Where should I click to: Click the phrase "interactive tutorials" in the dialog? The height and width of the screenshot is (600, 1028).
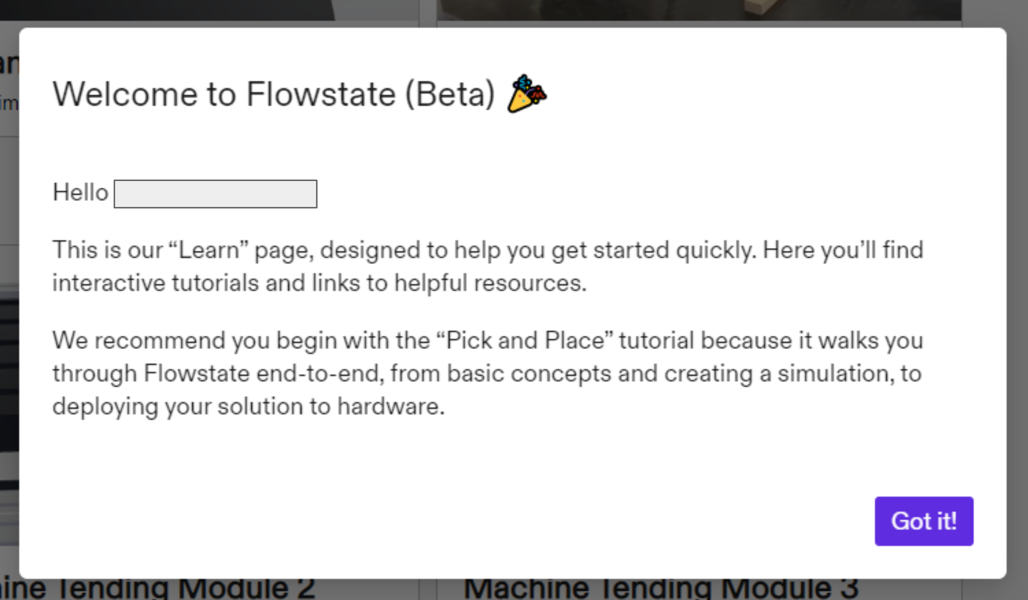coord(156,284)
